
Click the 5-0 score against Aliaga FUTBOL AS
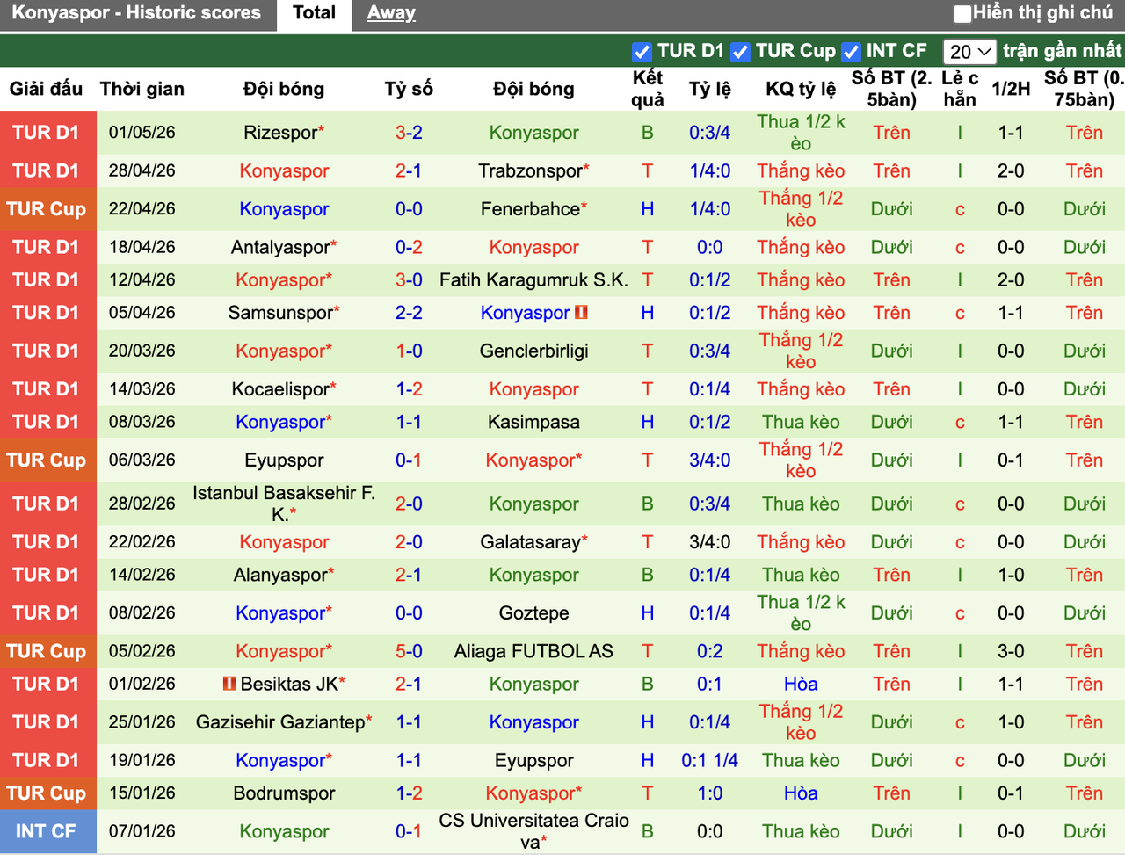tap(409, 651)
